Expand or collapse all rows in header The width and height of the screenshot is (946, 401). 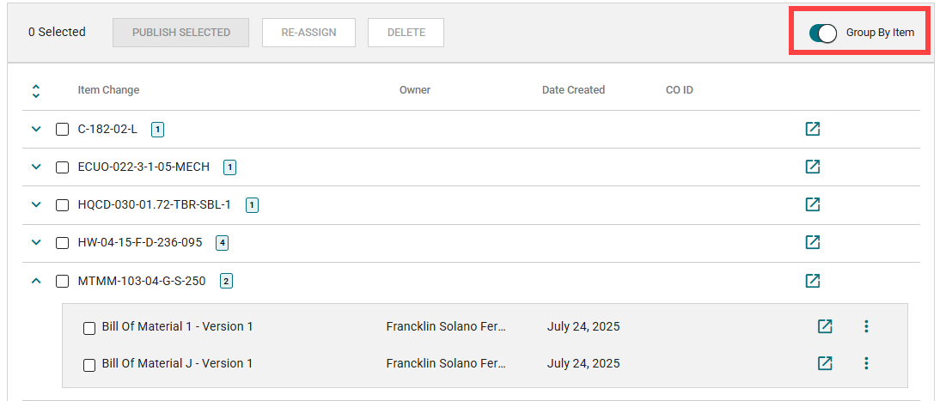(36, 90)
